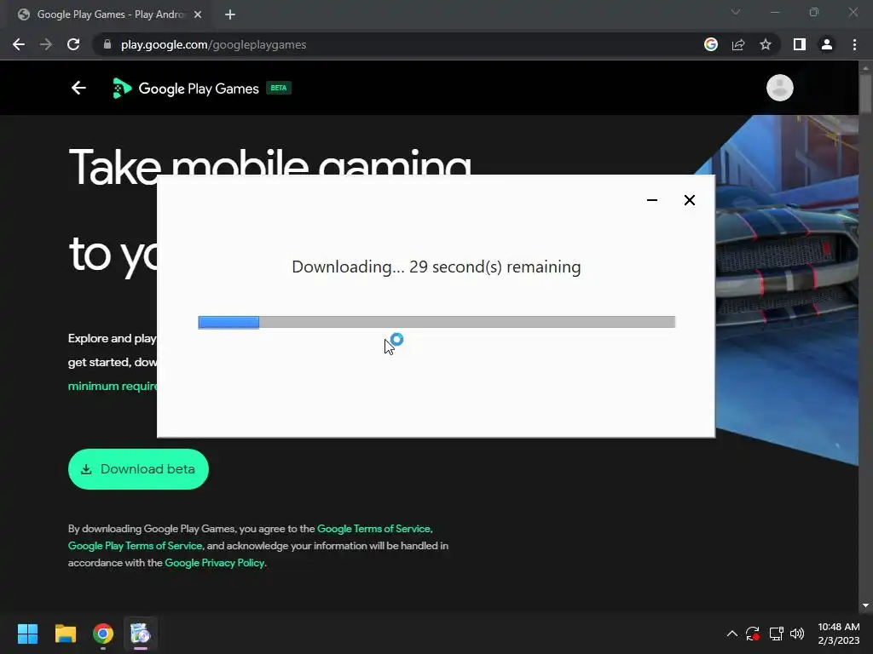The image size is (873, 654).
Task: Switch to Chrome in the taskbar
Action: point(103,634)
